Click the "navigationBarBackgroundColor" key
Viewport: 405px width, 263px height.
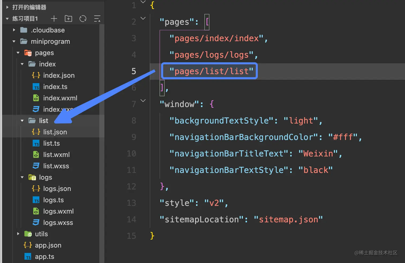tap(244, 137)
